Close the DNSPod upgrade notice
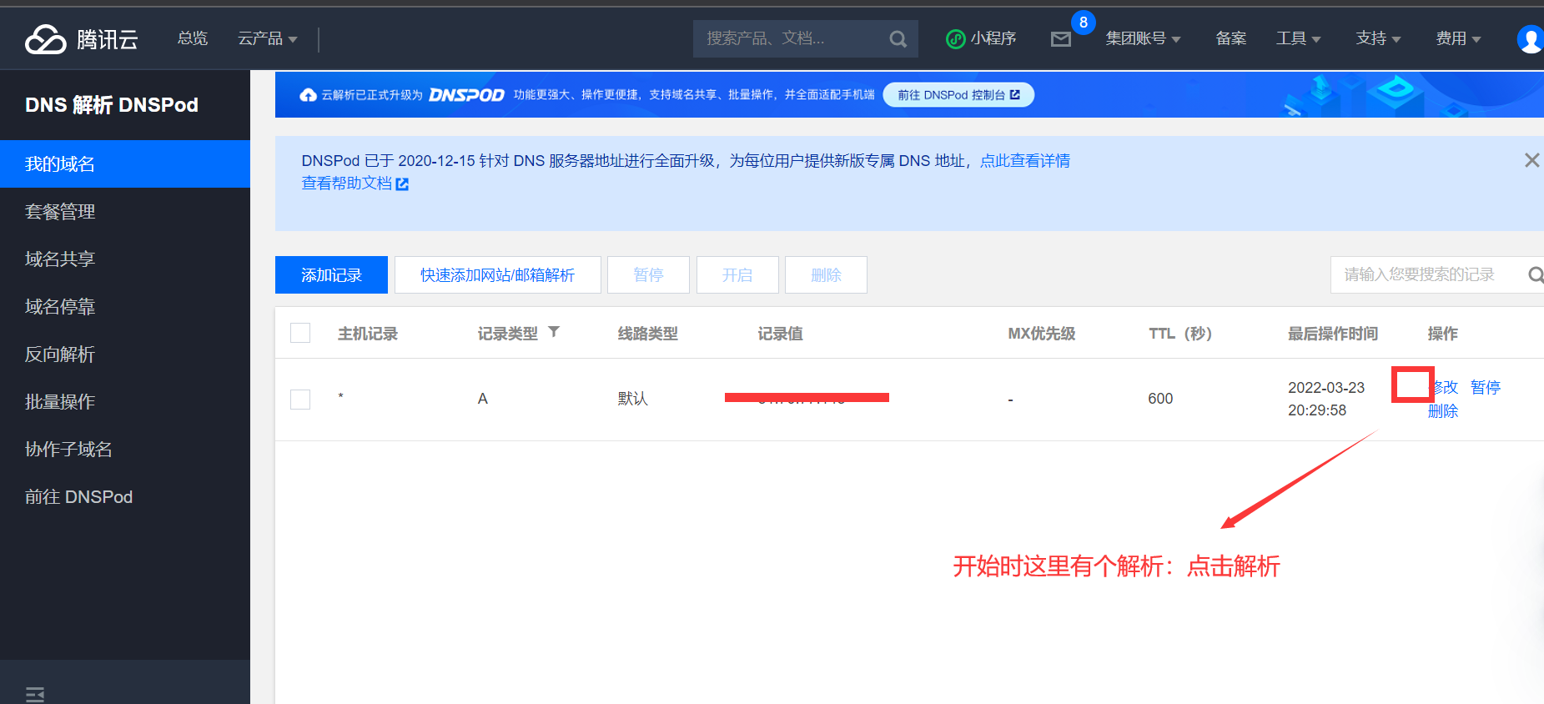 click(1531, 160)
